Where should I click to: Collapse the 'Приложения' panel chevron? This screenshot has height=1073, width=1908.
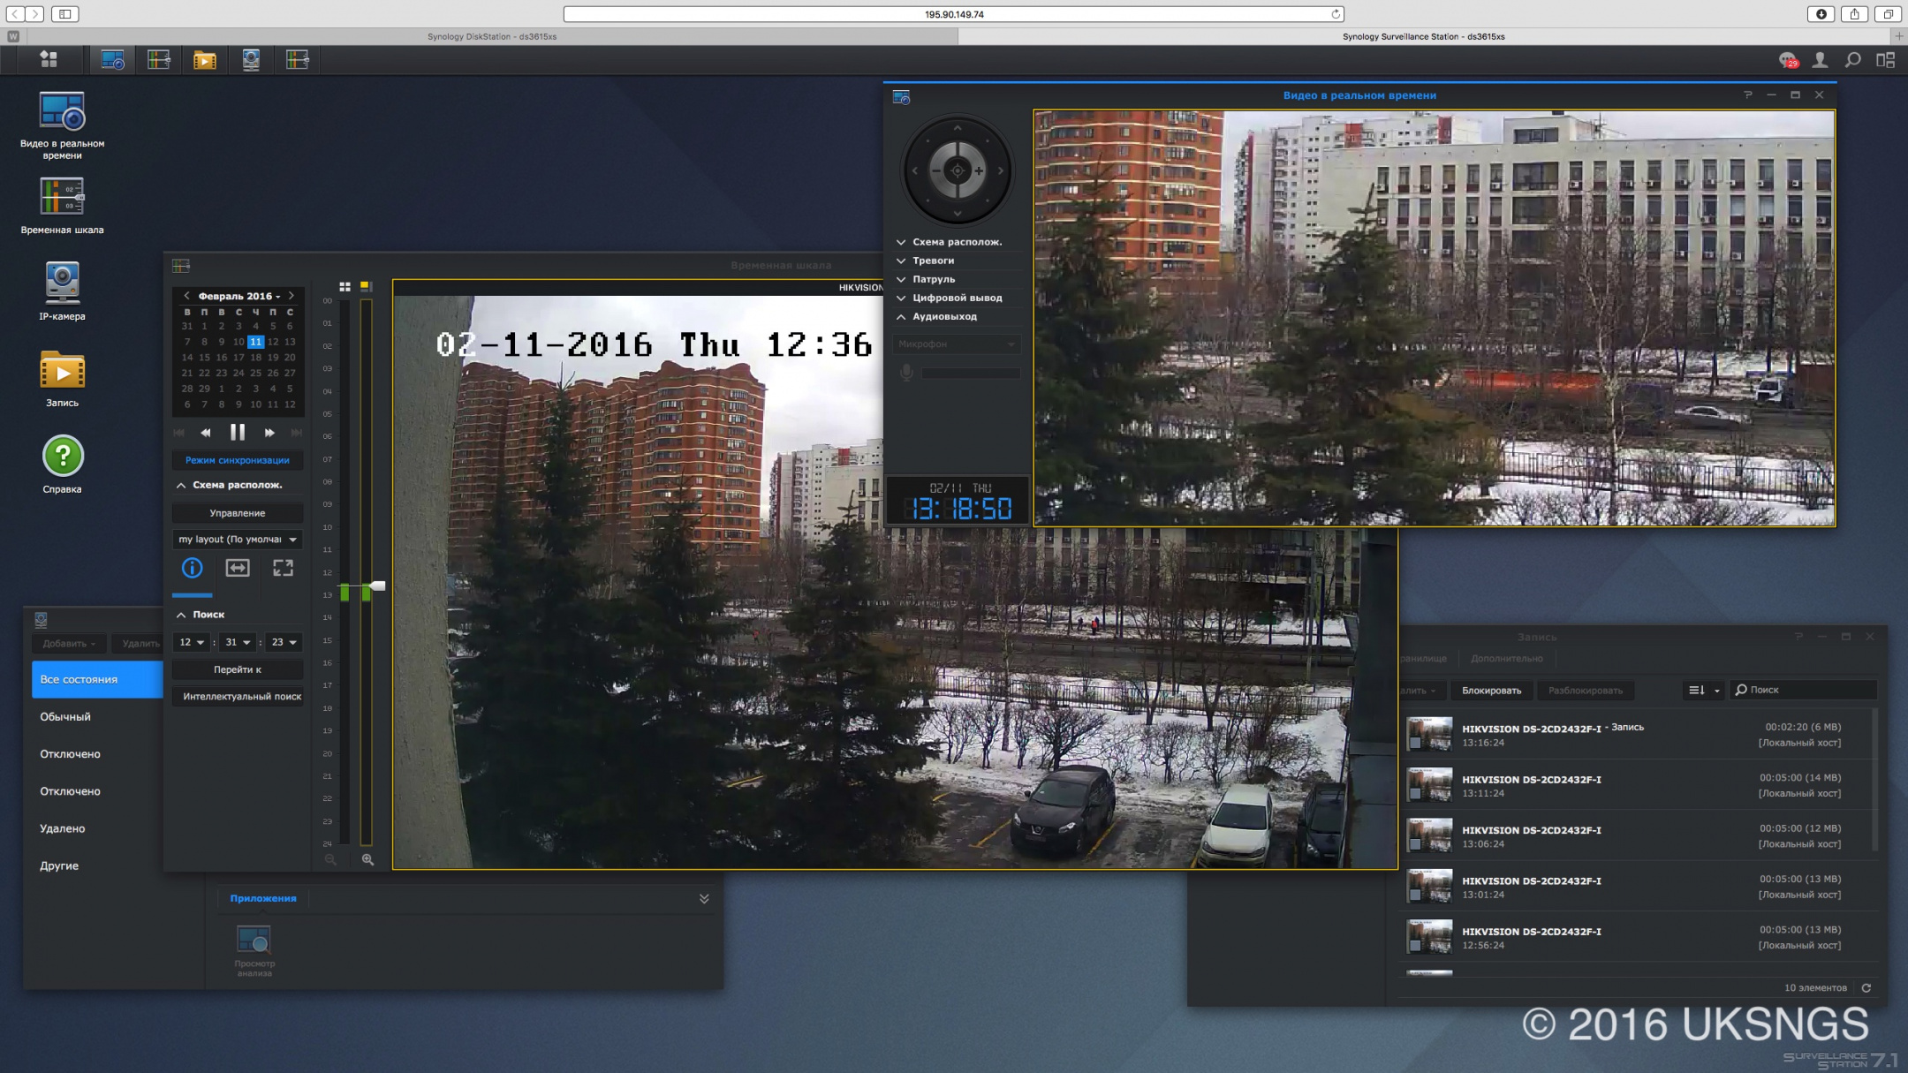click(x=704, y=898)
